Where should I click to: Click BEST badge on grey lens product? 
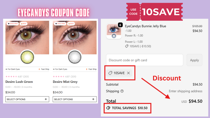point(71,24)
